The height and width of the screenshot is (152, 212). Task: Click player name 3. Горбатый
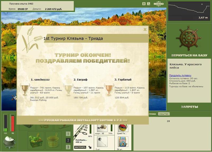(x=123, y=80)
